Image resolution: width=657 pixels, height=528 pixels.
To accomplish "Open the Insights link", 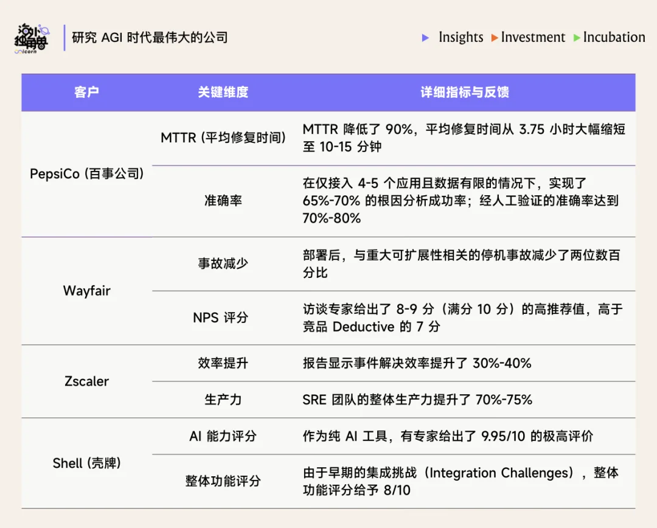I will [461, 37].
